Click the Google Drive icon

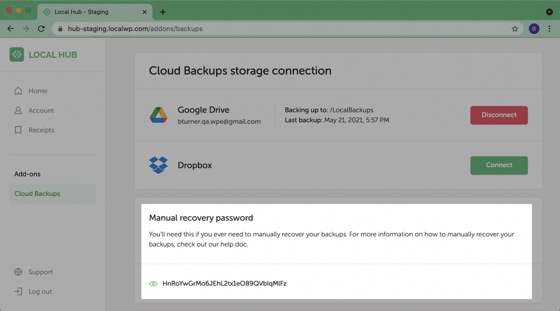click(x=159, y=115)
